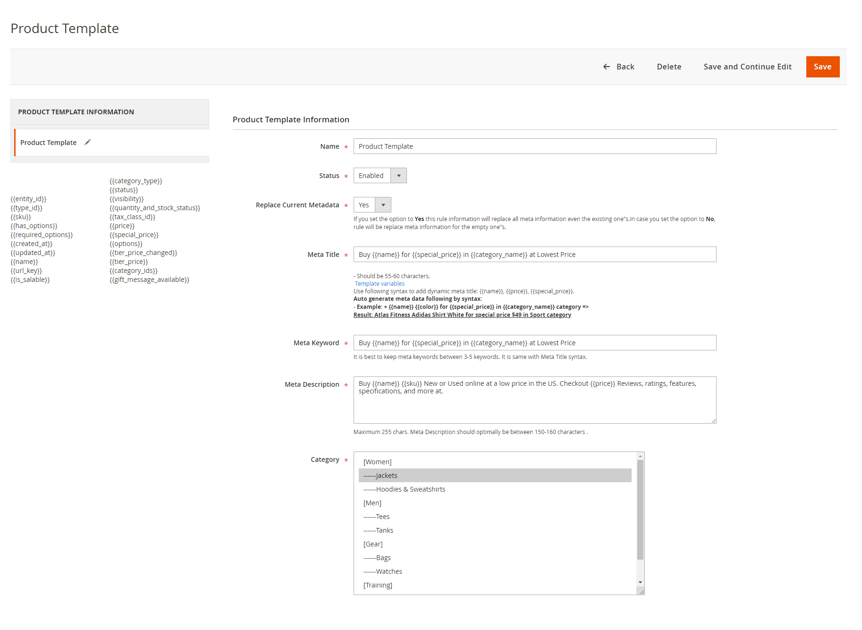Delete this product template

(669, 67)
